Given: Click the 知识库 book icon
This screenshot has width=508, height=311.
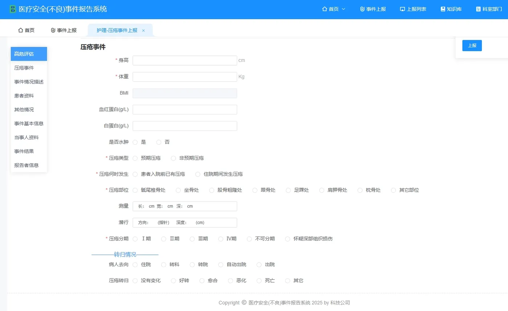Looking at the screenshot, I should [443, 9].
